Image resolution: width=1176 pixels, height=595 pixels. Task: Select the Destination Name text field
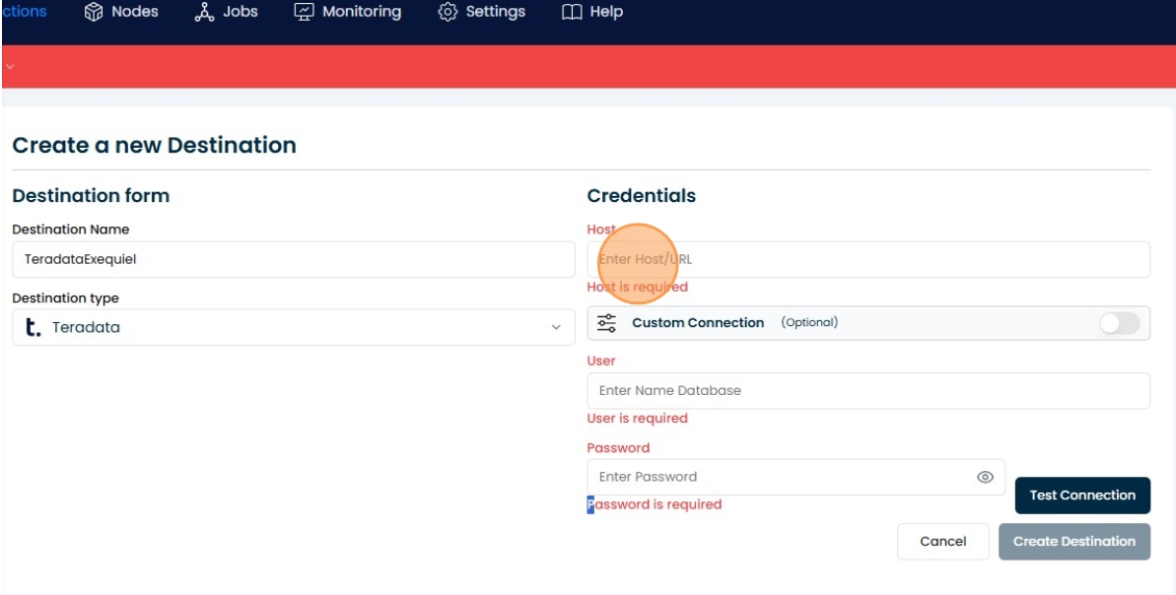click(293, 260)
